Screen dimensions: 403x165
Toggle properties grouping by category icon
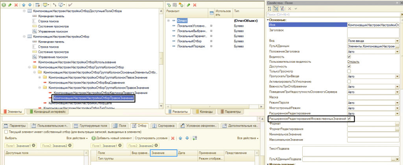(x=275, y=9)
